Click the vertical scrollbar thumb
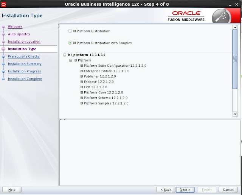The width and height of the screenshot is (242, 195). (235, 59)
